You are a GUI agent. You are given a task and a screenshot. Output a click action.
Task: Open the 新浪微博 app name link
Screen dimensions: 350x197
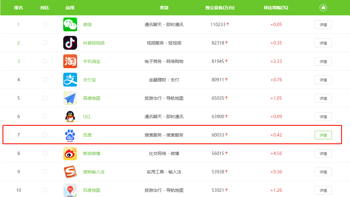(x=91, y=153)
